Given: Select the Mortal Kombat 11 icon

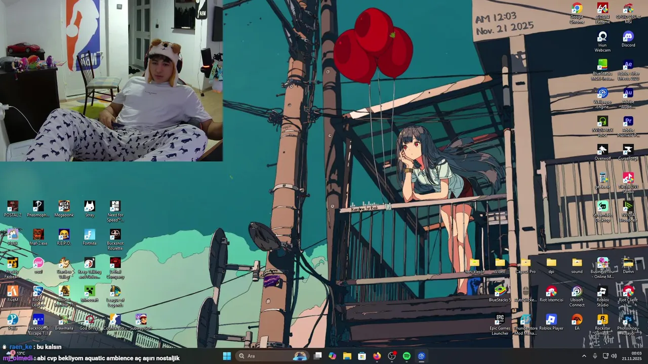Looking at the screenshot, I should (x=64, y=296).
